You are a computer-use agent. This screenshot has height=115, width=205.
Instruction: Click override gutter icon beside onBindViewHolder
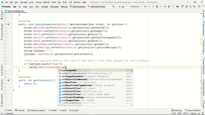pyautogui.click(x=8, y=24)
